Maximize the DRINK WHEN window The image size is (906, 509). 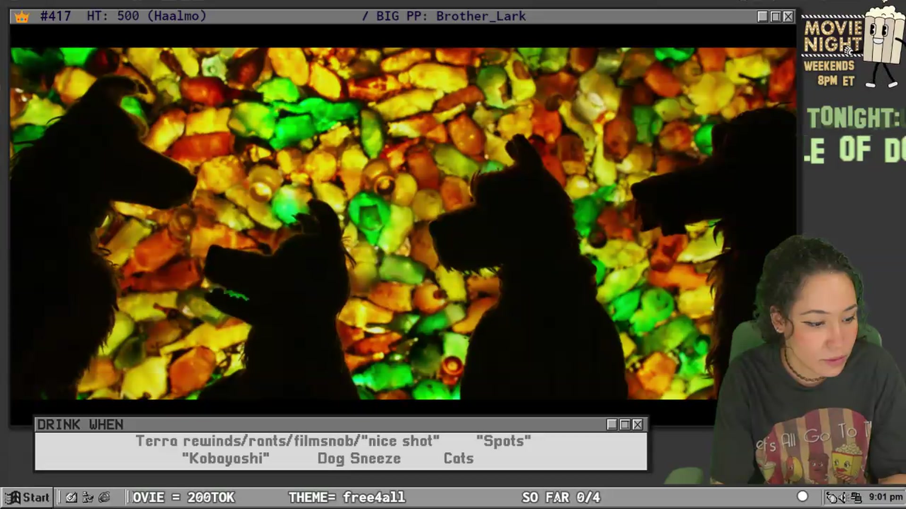(625, 425)
